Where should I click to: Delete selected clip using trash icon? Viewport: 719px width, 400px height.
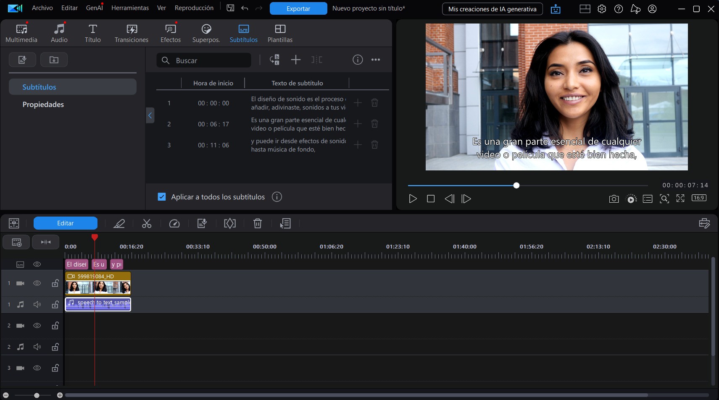pos(258,223)
